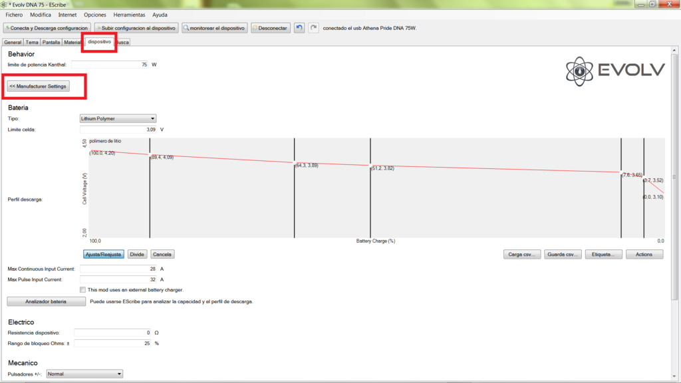Switch to the Tema tab

coord(32,42)
